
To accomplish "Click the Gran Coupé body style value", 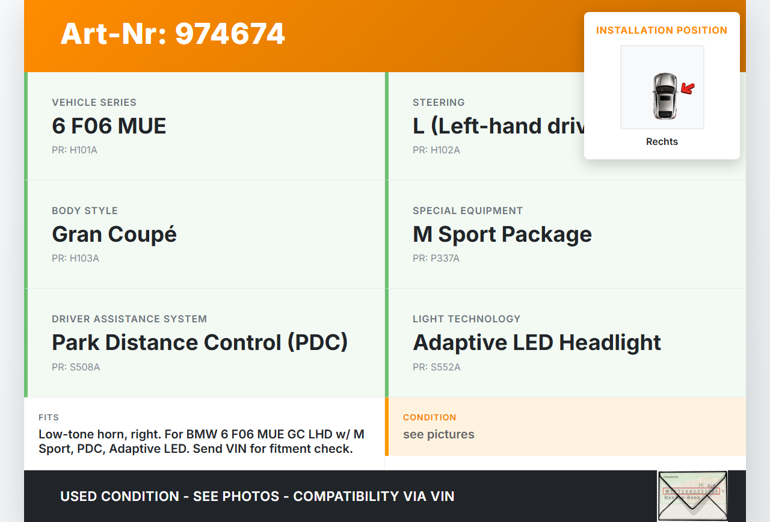I will point(114,234).
